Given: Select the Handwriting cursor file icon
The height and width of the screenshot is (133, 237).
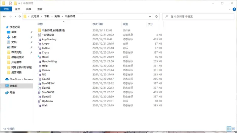Looking at the screenshot, I should [40, 61].
